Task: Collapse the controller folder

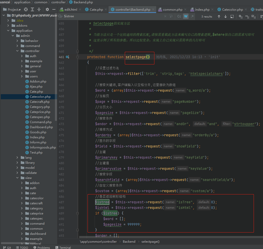Action: 17,51
